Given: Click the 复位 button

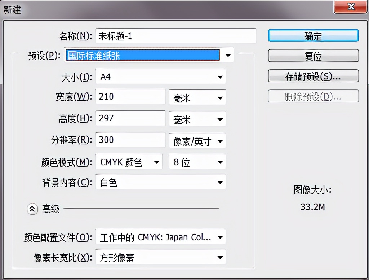Looking at the screenshot, I should tap(313, 56).
